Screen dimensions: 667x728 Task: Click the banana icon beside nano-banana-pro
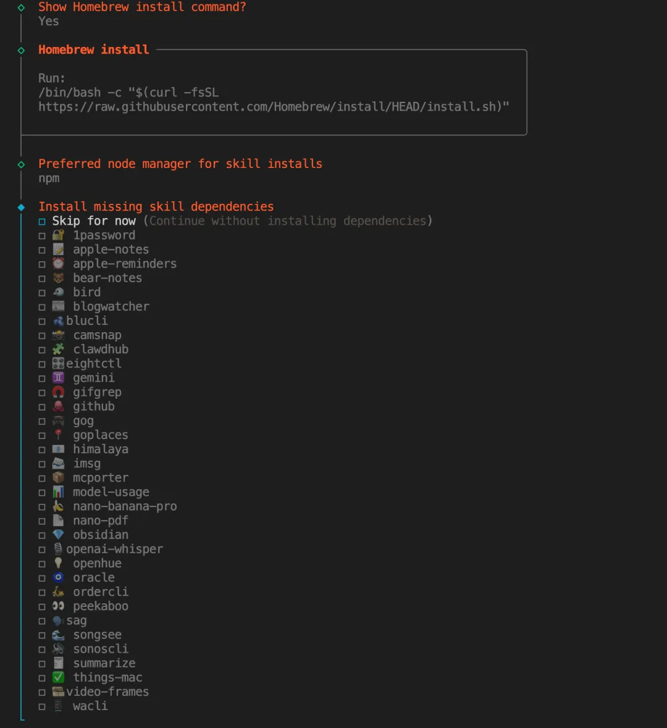(x=58, y=506)
